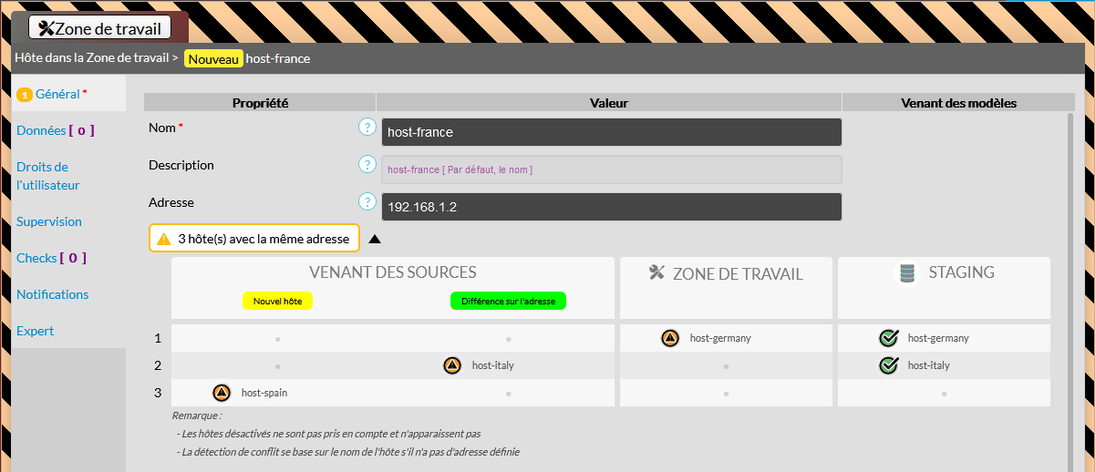Switch to the Expert tab
1096x472 pixels.
36,331
